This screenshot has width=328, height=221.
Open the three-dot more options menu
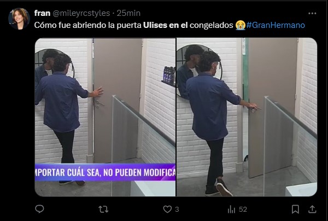click(312, 13)
